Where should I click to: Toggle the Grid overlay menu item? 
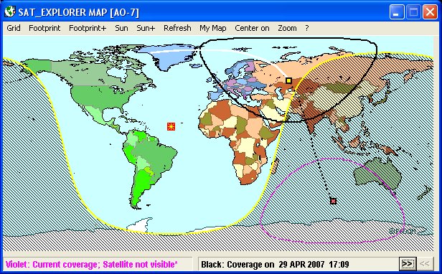(14, 28)
